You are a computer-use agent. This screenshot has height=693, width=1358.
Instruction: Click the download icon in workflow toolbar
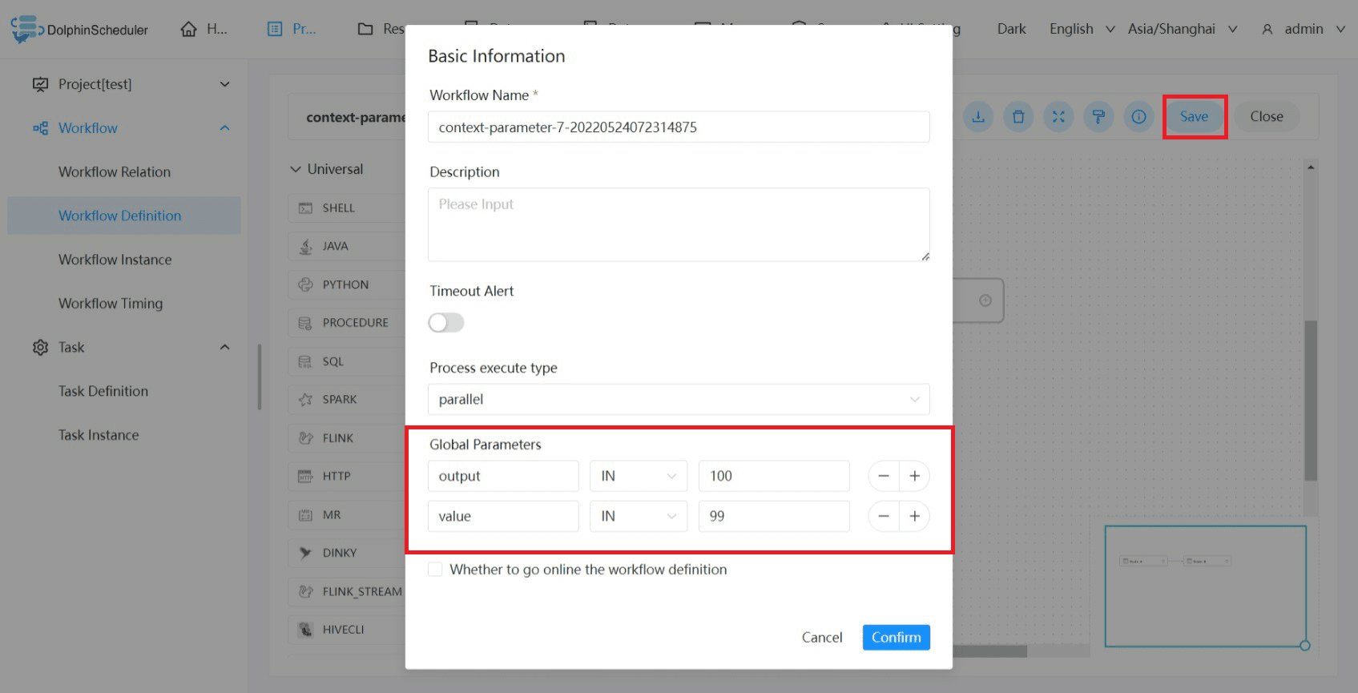point(978,117)
